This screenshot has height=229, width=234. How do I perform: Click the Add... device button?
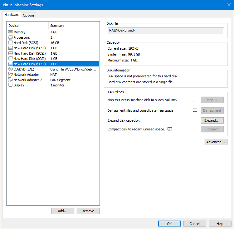(x=63, y=211)
